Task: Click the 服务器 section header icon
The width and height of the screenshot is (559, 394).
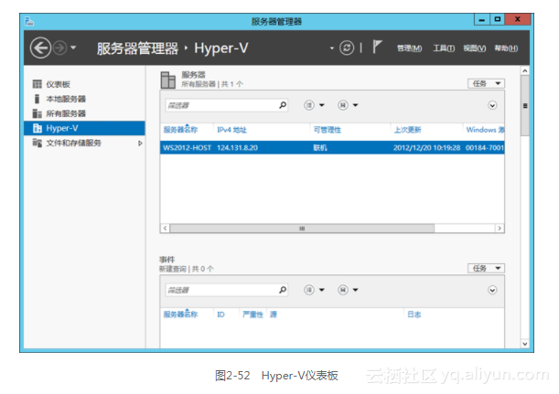Action: (x=168, y=80)
